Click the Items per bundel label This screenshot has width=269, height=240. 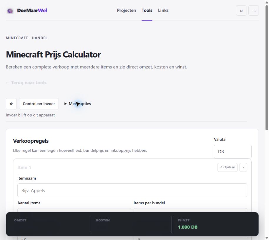pyautogui.click(x=149, y=203)
